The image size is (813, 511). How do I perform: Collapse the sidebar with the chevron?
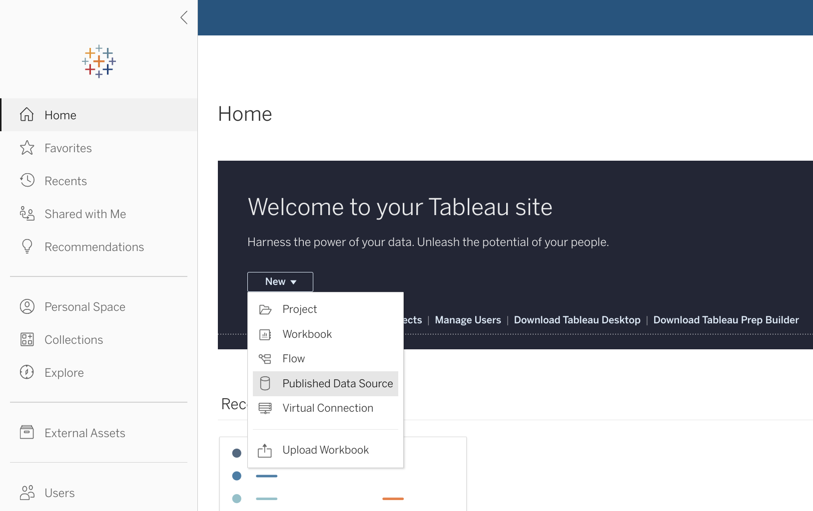click(x=183, y=17)
